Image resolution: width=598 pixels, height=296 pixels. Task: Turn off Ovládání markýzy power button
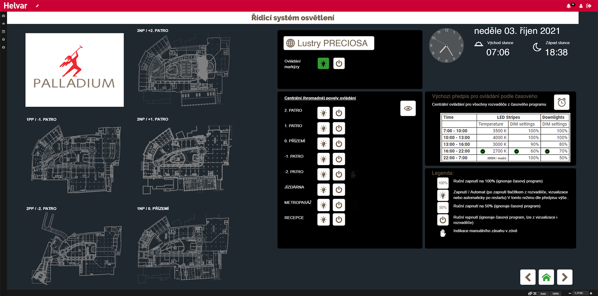coord(339,64)
